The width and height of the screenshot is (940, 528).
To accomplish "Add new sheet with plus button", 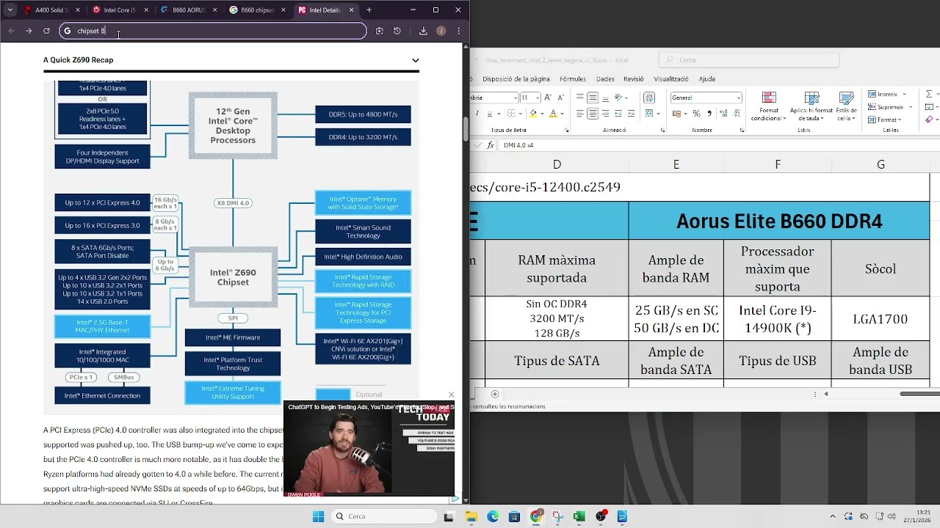I will (x=494, y=394).
